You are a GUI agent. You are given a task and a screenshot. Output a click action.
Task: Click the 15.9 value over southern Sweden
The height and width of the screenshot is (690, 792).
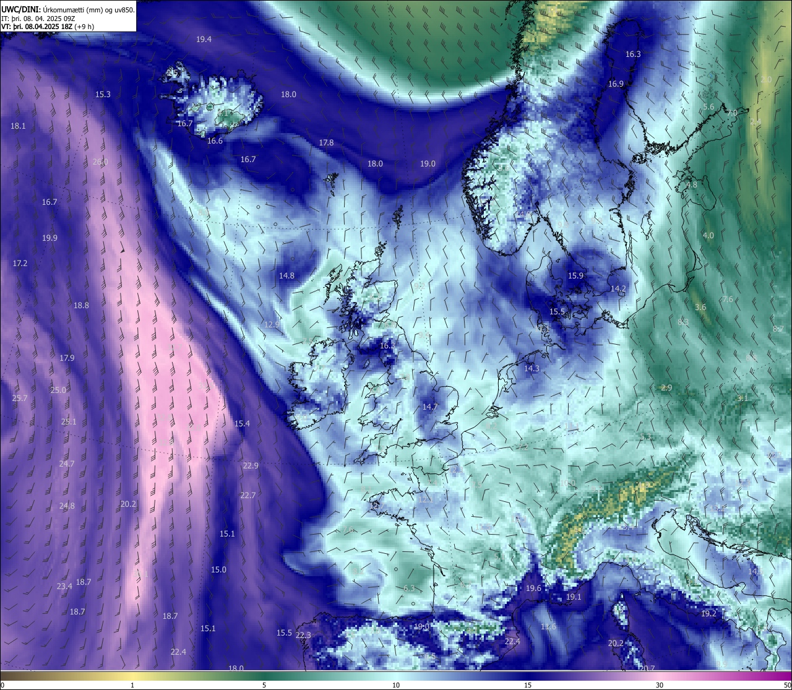575,275
